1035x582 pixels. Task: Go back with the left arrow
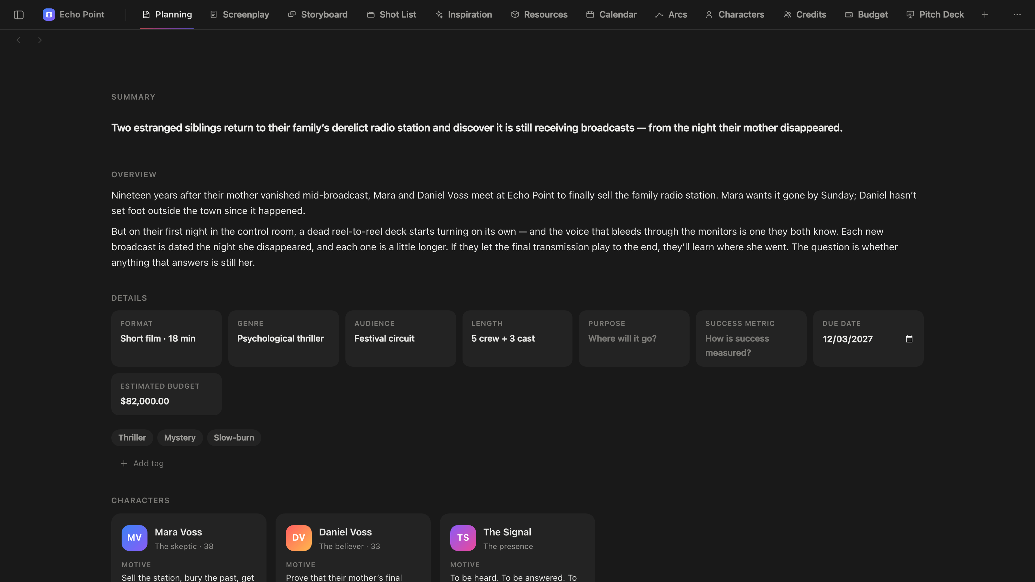click(18, 40)
